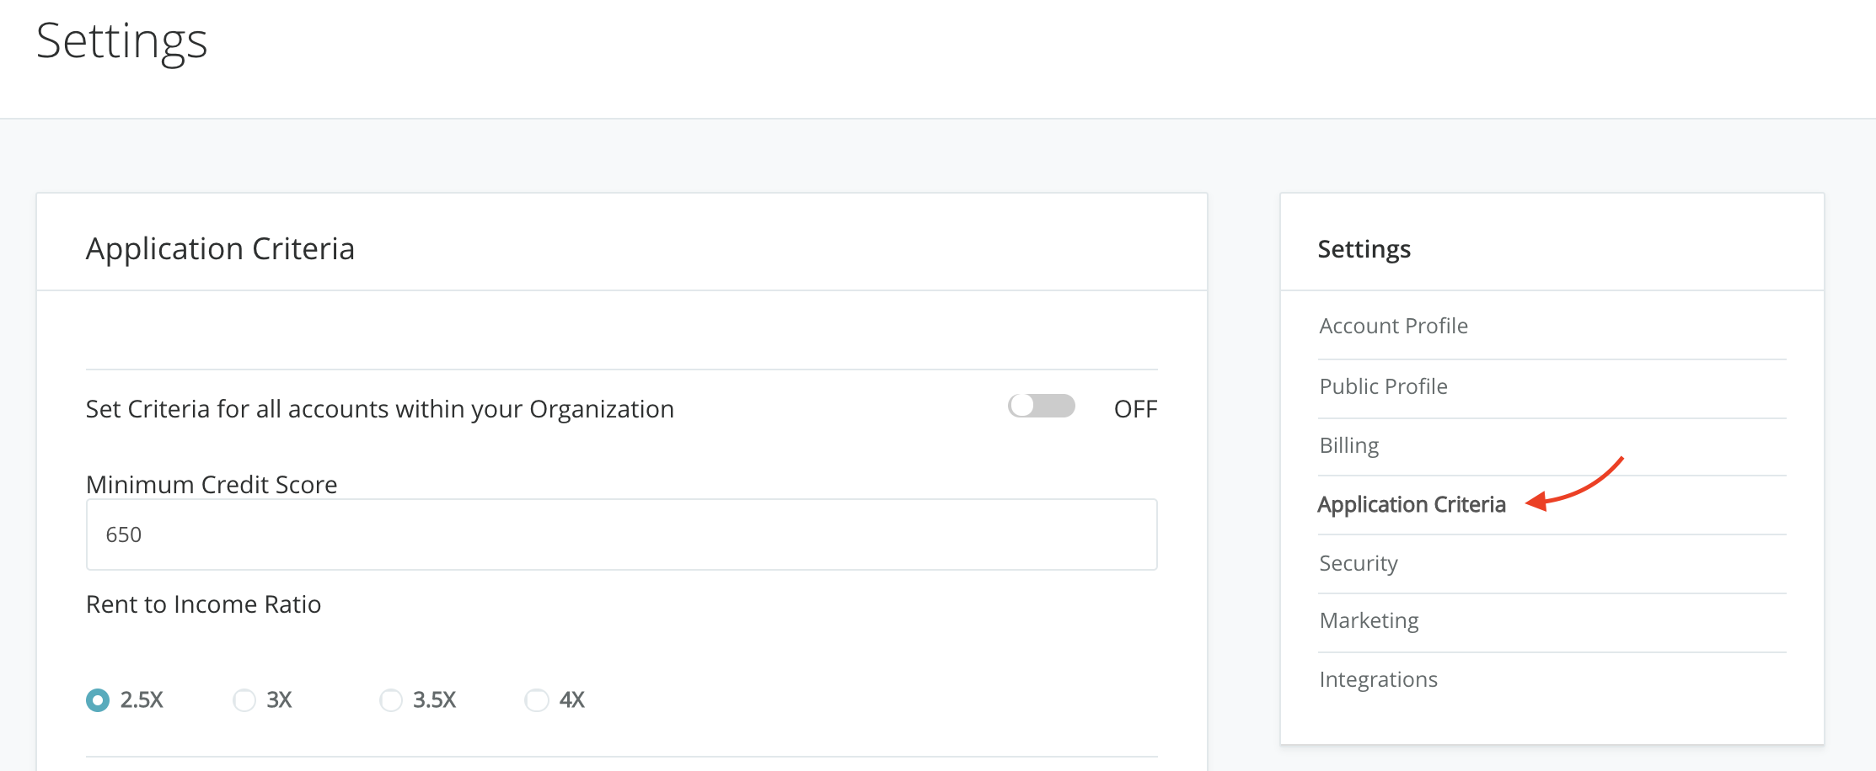Click the Minimum Credit Score label
This screenshot has height=771, width=1876.
pyautogui.click(x=212, y=484)
